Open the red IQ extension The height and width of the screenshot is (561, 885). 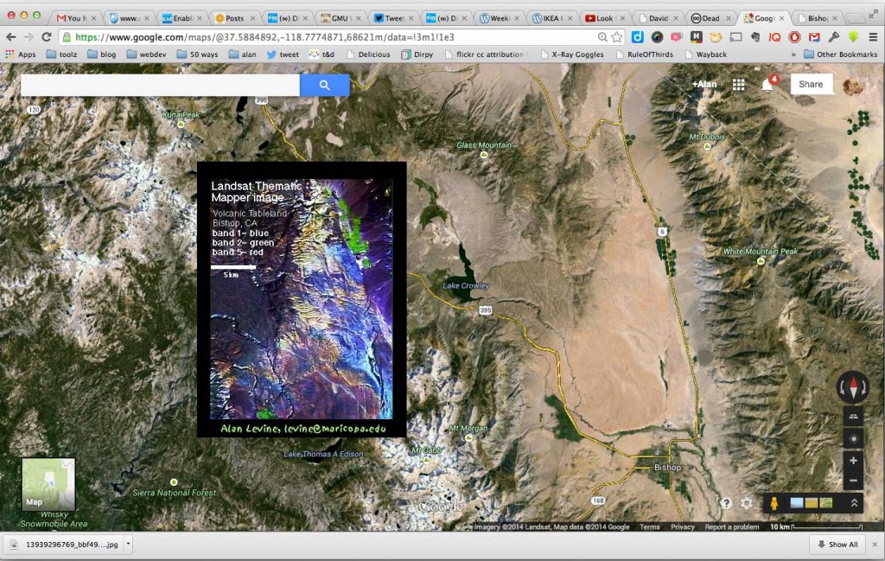pos(774,37)
